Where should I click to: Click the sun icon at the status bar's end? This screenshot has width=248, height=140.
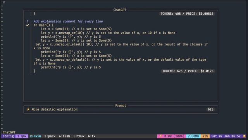tap(245, 136)
